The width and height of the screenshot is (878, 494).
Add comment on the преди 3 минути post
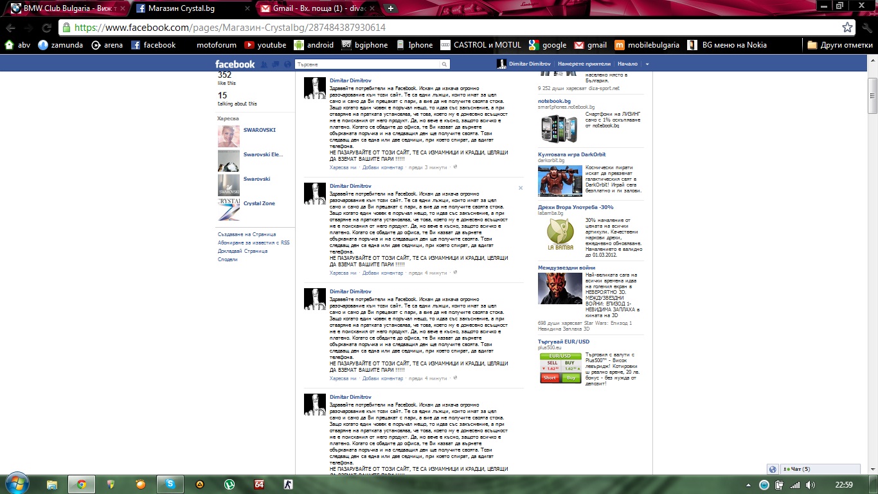click(382, 167)
